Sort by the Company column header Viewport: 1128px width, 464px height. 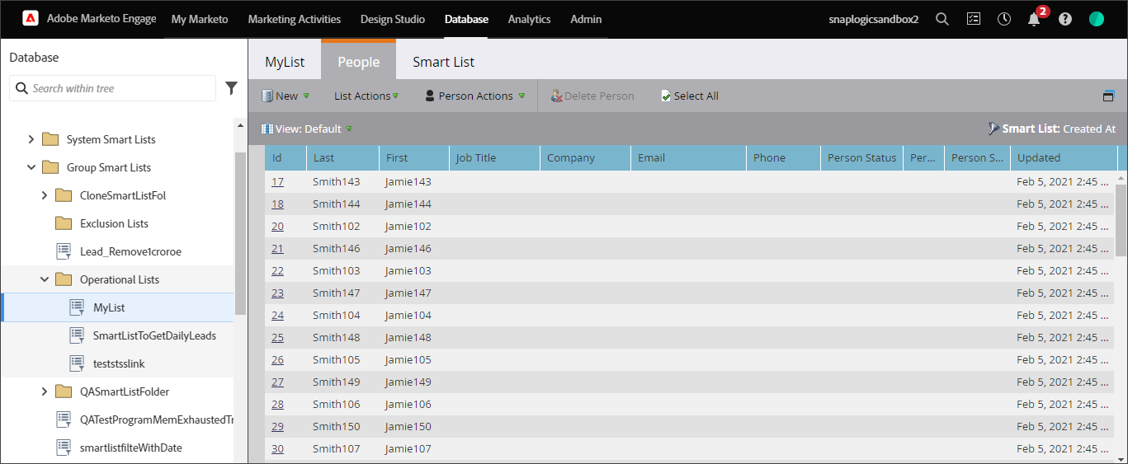(585, 157)
